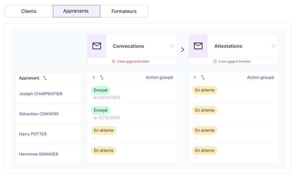The width and height of the screenshot is (299, 179).
Task: Click the Convocations card title
Action: 128,46
